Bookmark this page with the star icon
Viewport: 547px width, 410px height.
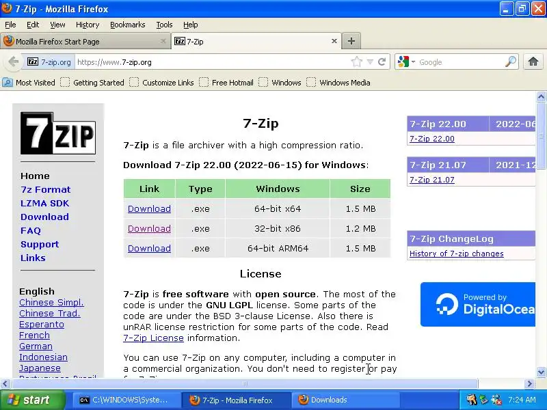[356, 62]
